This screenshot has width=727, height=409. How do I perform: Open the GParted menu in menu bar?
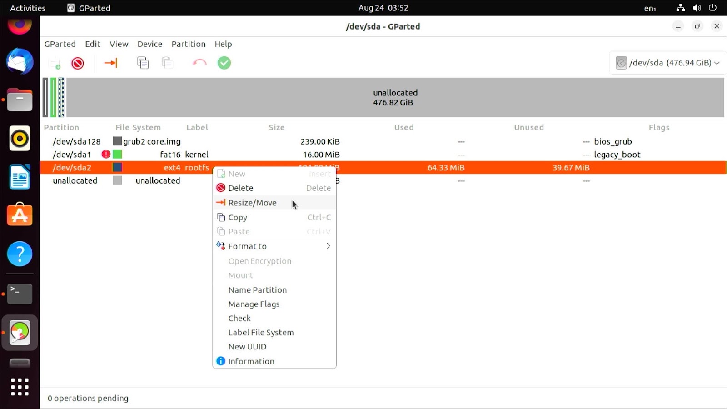[60, 44]
